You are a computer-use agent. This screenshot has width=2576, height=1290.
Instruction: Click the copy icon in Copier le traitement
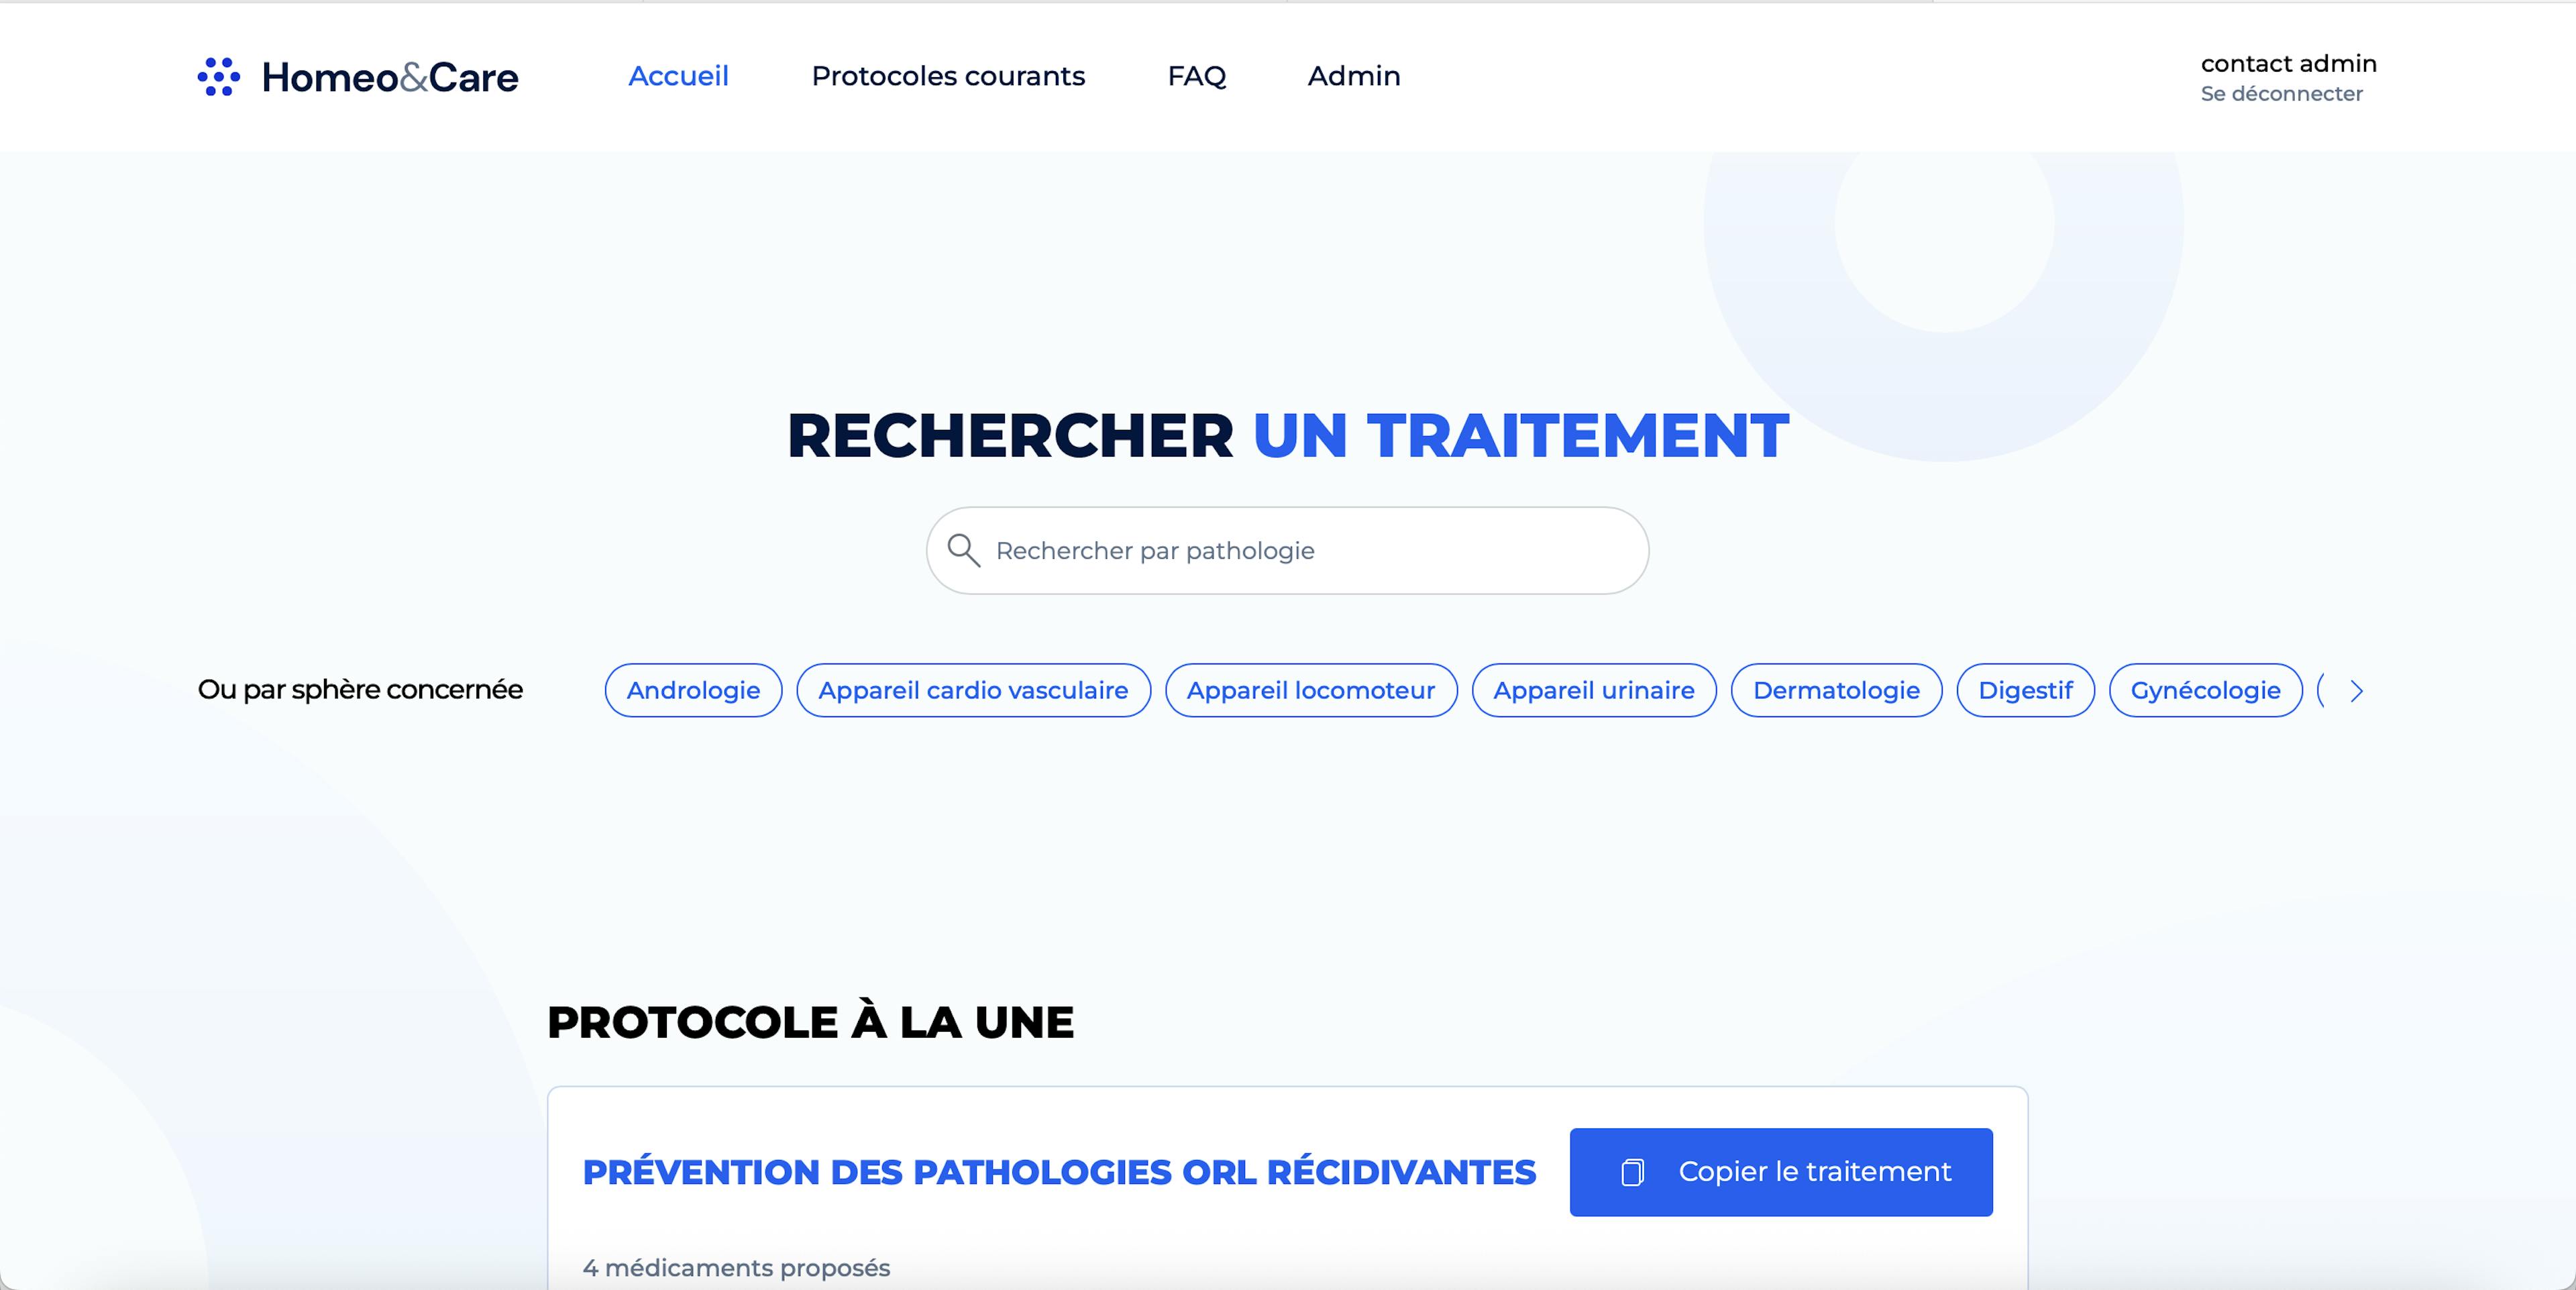coord(1632,1172)
